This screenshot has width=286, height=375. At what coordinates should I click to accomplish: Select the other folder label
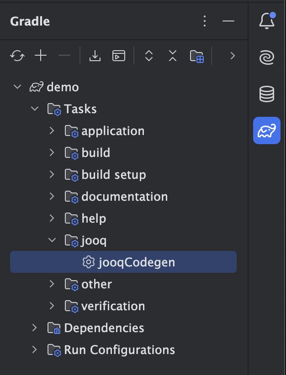tap(96, 284)
